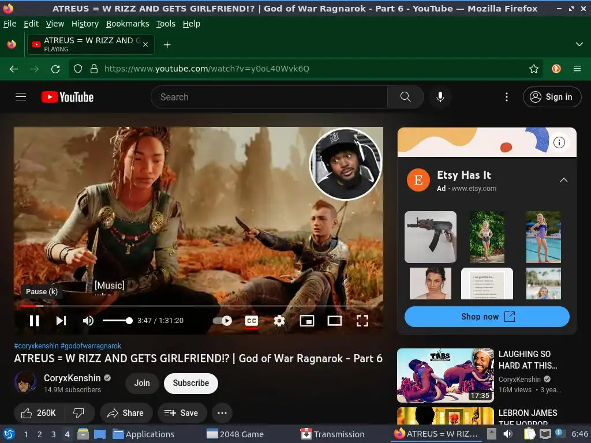Reload the current page
The image size is (591, 443).
pos(55,69)
